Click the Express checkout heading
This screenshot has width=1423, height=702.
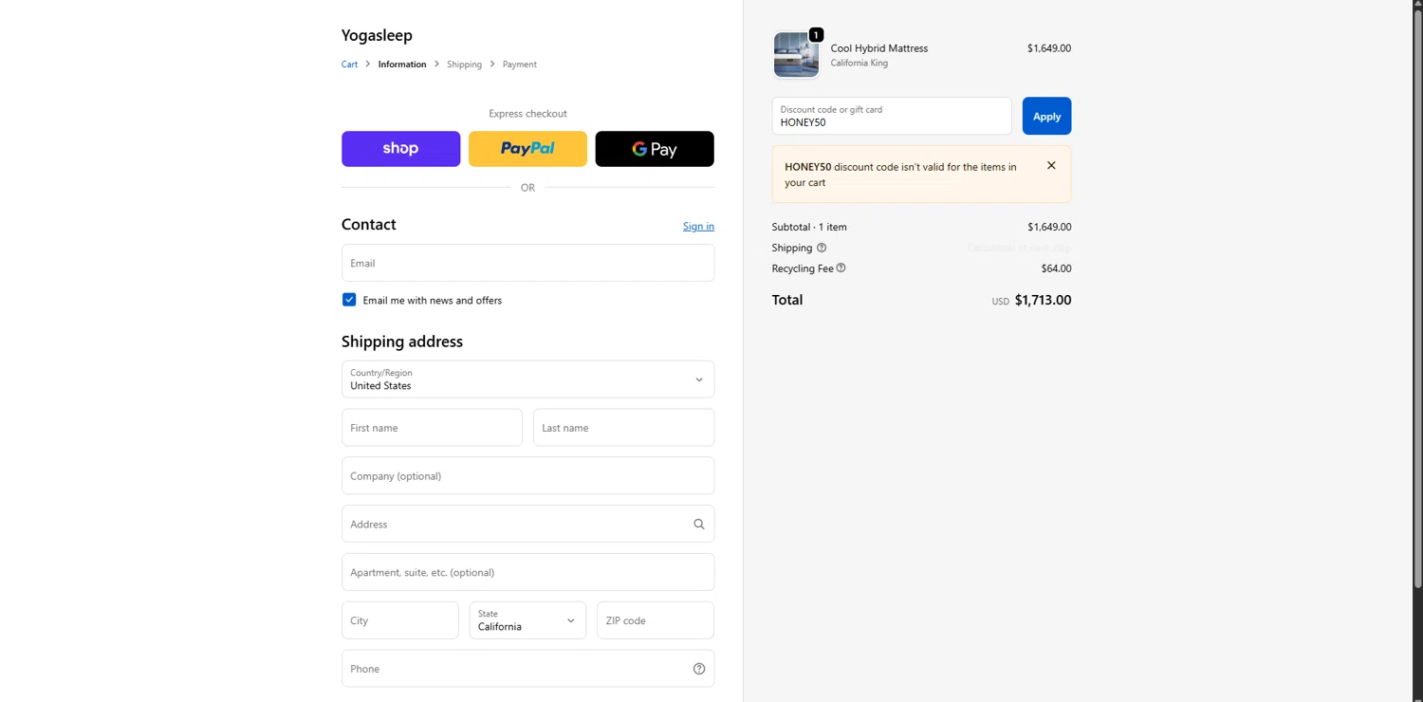[x=527, y=114]
